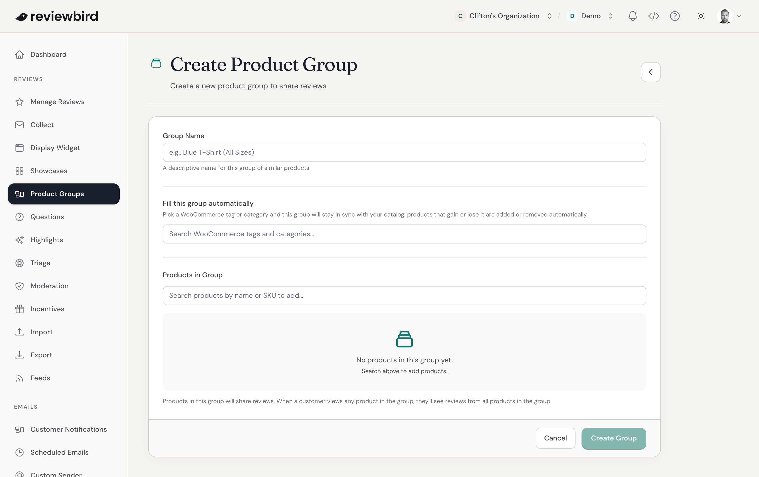This screenshot has width=759, height=477.
Task: Click the search products by name or SKU field
Action: [404, 296]
